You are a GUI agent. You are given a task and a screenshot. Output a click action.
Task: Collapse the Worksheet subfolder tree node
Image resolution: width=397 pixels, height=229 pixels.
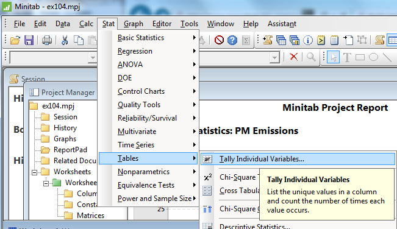(x=46, y=183)
